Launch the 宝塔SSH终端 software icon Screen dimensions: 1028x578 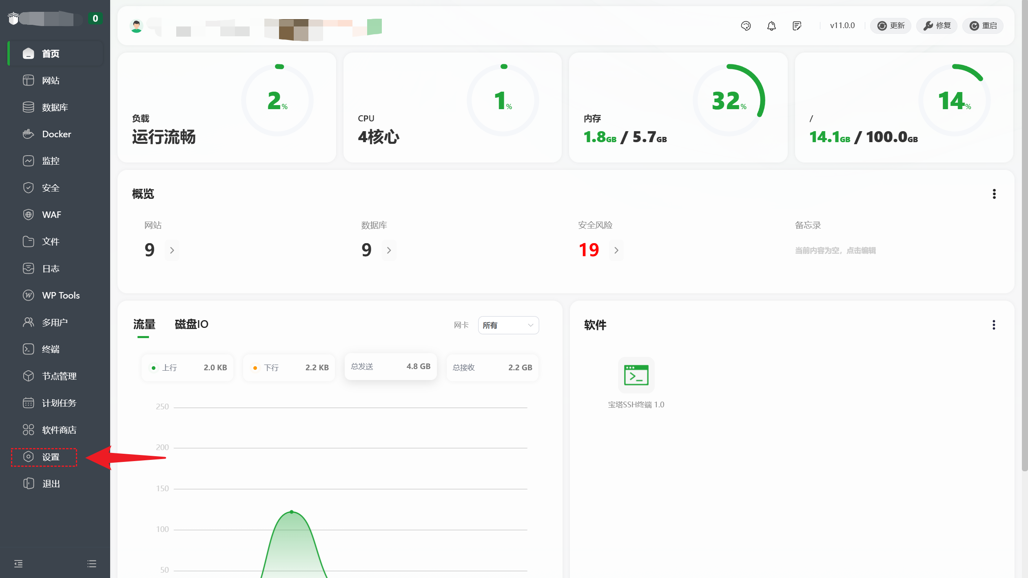click(636, 375)
